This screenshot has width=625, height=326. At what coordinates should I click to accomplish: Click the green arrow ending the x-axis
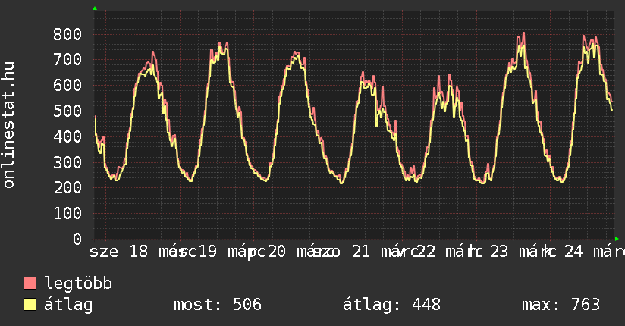(x=617, y=239)
